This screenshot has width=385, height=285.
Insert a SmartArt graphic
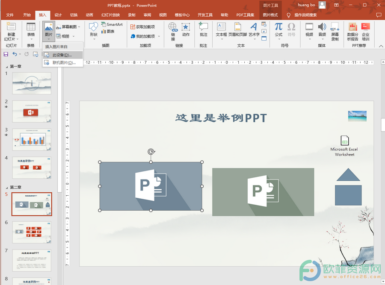[112, 24]
